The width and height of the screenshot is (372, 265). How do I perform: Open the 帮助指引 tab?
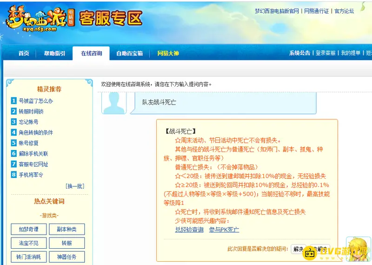tap(54, 53)
